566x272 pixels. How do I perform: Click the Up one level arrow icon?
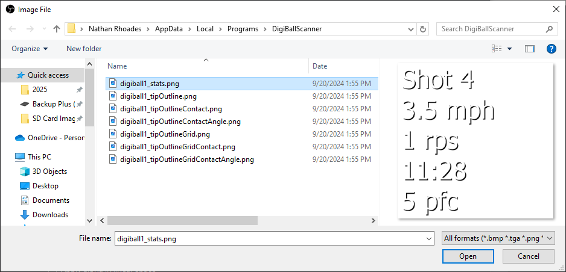click(57, 29)
